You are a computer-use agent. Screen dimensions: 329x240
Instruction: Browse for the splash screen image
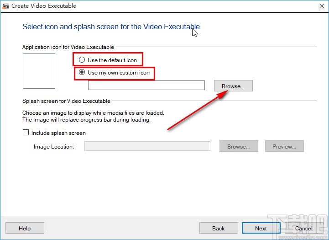239,146
